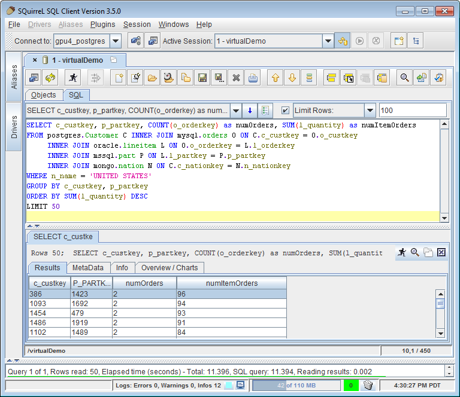Screen dimensions: 460x397
Task: Click the save floppy disk icon
Action: point(202,78)
